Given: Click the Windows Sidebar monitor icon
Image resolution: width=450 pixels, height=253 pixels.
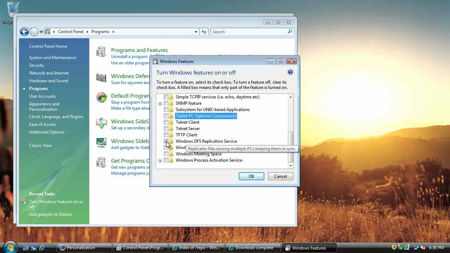Looking at the screenshot, I should click(x=101, y=143).
